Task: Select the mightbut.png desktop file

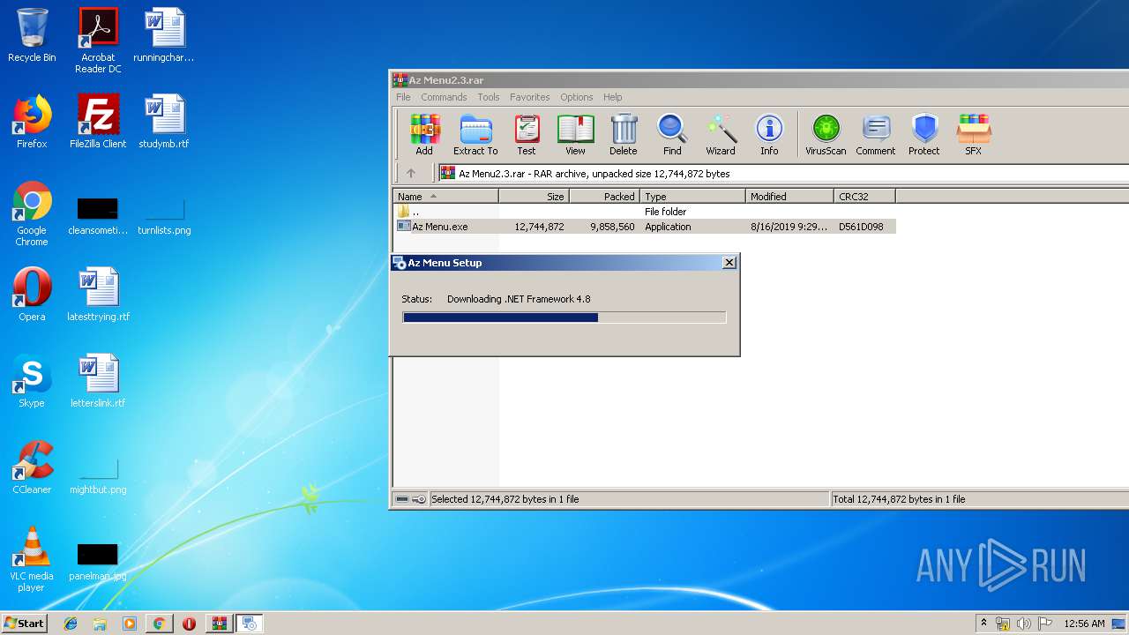Action: point(98,476)
